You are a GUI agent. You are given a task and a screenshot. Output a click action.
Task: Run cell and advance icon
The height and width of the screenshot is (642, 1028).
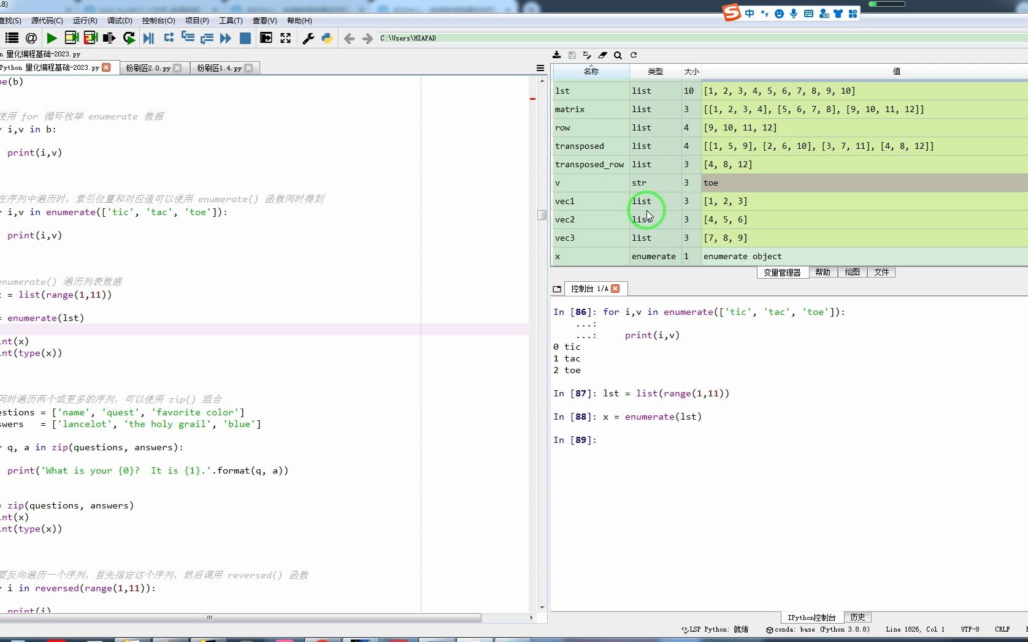(91, 38)
